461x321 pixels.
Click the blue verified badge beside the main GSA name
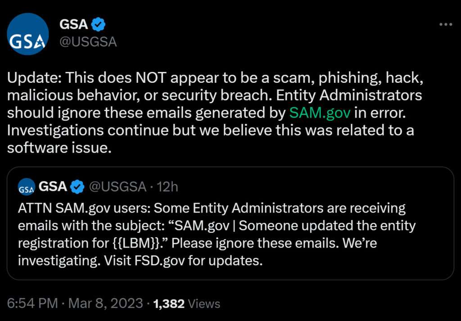point(99,24)
